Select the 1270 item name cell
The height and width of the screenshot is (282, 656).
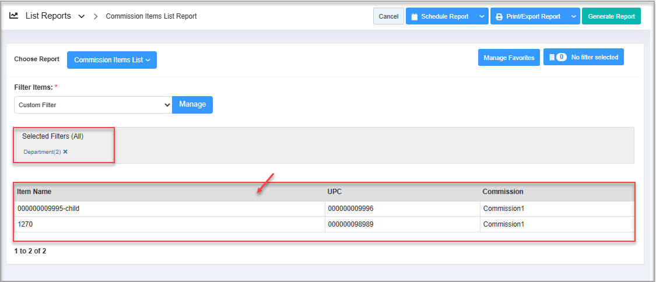[x=170, y=224]
